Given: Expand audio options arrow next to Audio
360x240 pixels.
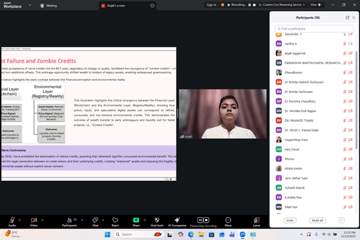Looking at the screenshot, I should click(x=20, y=220).
